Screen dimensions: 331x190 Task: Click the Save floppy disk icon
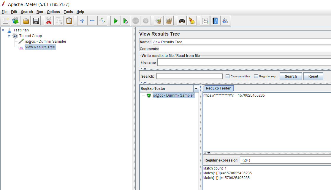36,21
